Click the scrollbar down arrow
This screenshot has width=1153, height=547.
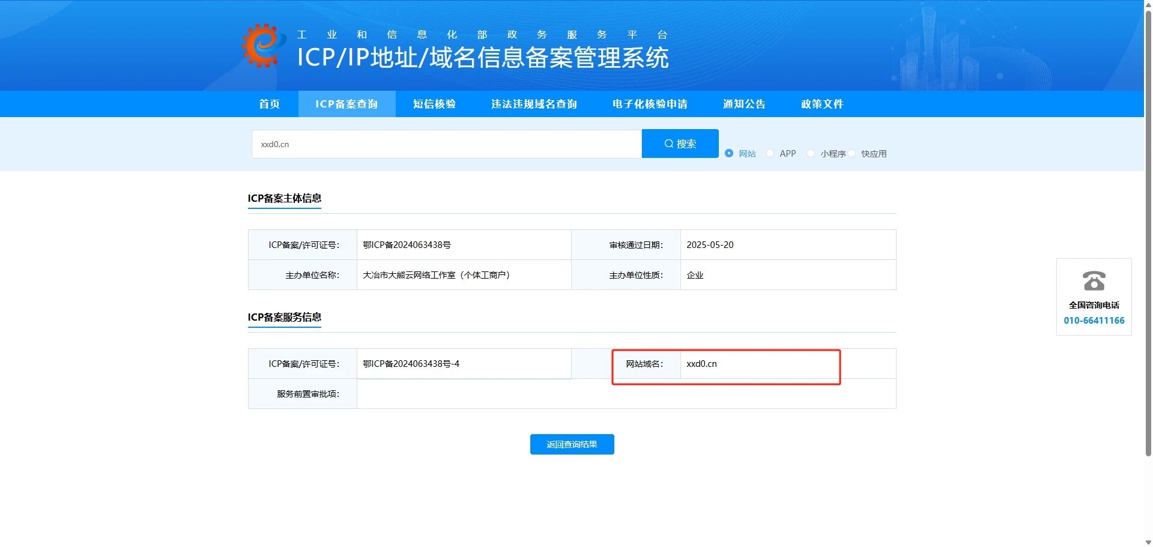pyautogui.click(x=1148, y=542)
